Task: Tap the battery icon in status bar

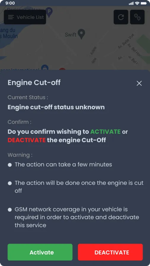Action: point(144,3)
